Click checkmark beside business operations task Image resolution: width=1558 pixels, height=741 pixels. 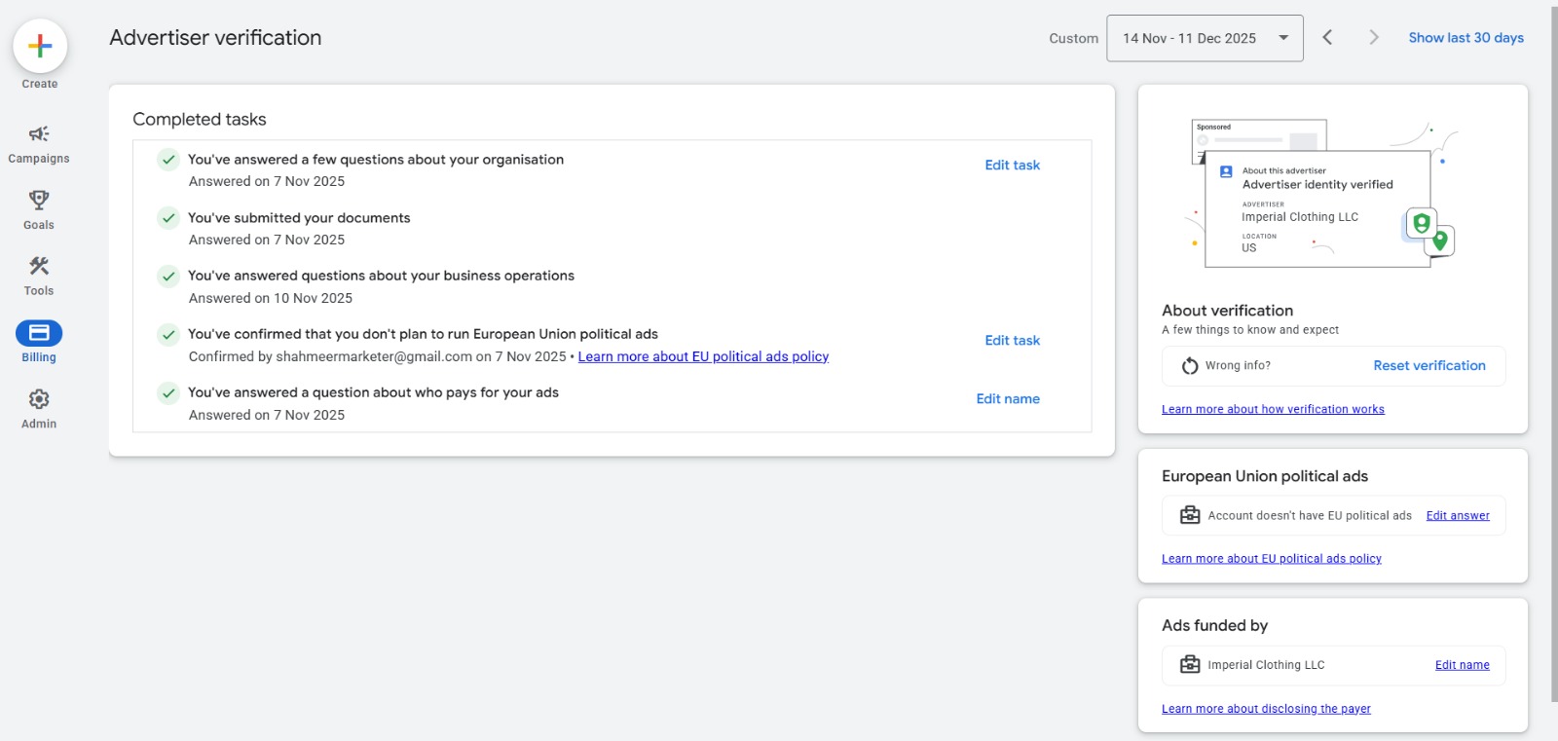[x=168, y=277]
